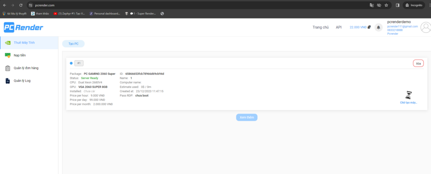Open the Super Render bookmark
This screenshot has height=174, width=431.
[141, 13]
